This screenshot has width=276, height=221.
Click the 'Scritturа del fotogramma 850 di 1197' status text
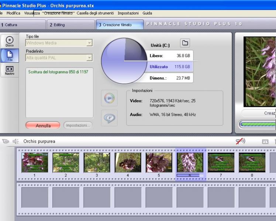point(58,72)
